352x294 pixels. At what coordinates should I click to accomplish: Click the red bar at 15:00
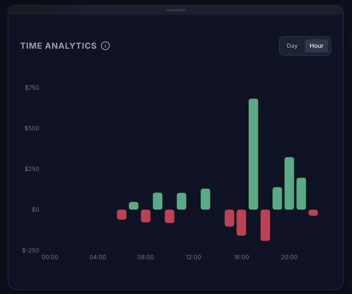coord(229,218)
